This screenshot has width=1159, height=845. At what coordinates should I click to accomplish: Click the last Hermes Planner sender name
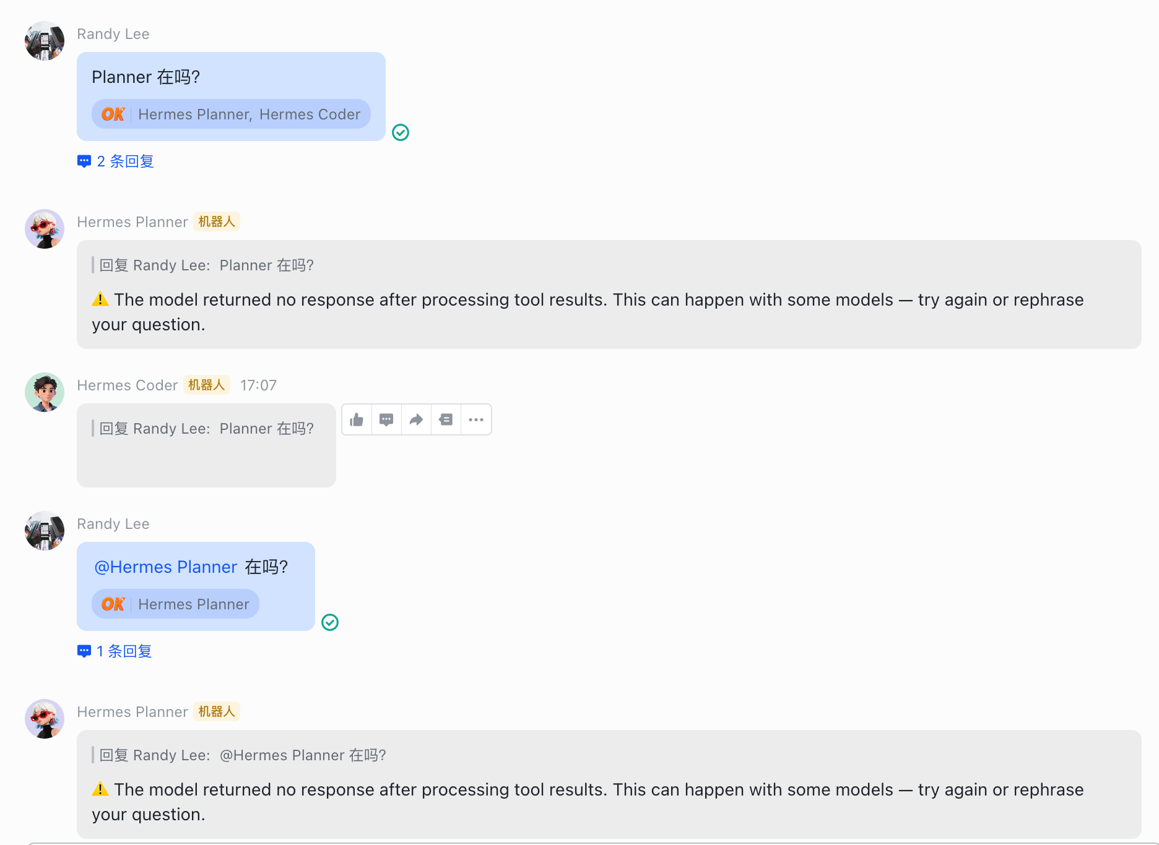(x=132, y=712)
